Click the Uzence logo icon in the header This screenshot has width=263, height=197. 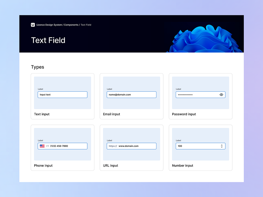[x=33, y=25]
